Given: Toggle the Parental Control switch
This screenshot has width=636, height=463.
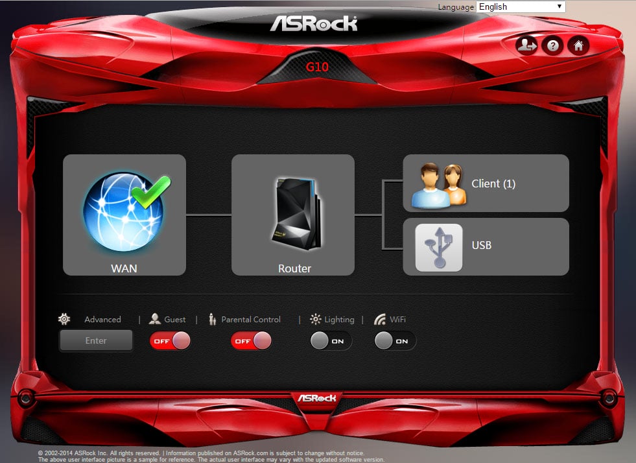Looking at the screenshot, I should click(251, 341).
